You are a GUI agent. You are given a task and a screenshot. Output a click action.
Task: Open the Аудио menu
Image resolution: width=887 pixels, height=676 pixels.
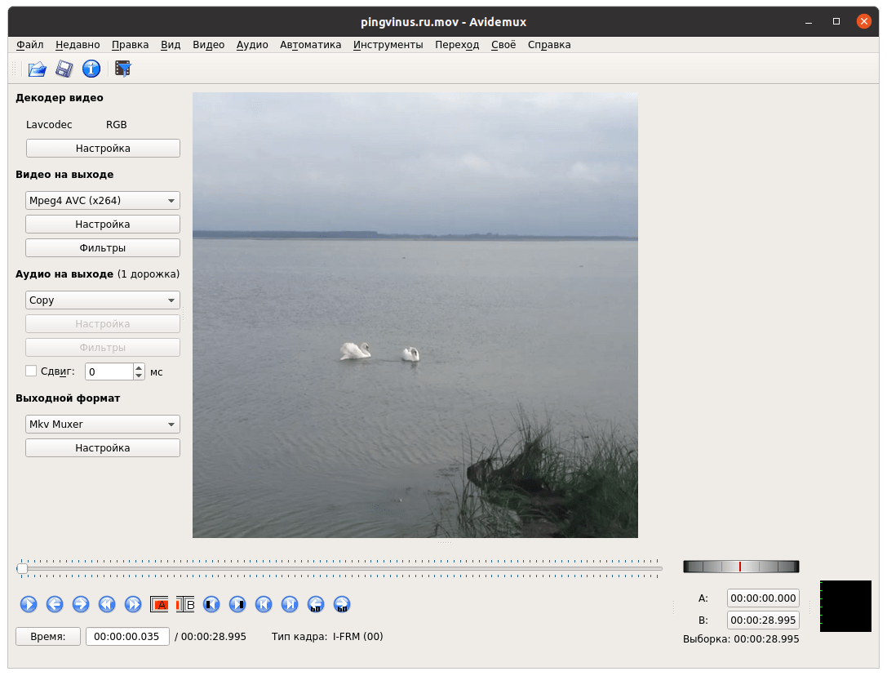pyautogui.click(x=252, y=45)
